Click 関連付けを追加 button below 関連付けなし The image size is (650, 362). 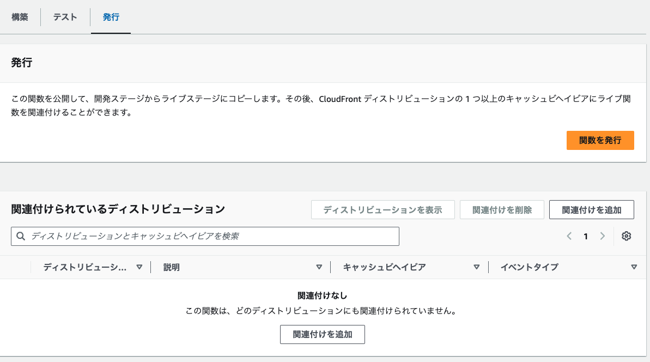click(x=323, y=334)
